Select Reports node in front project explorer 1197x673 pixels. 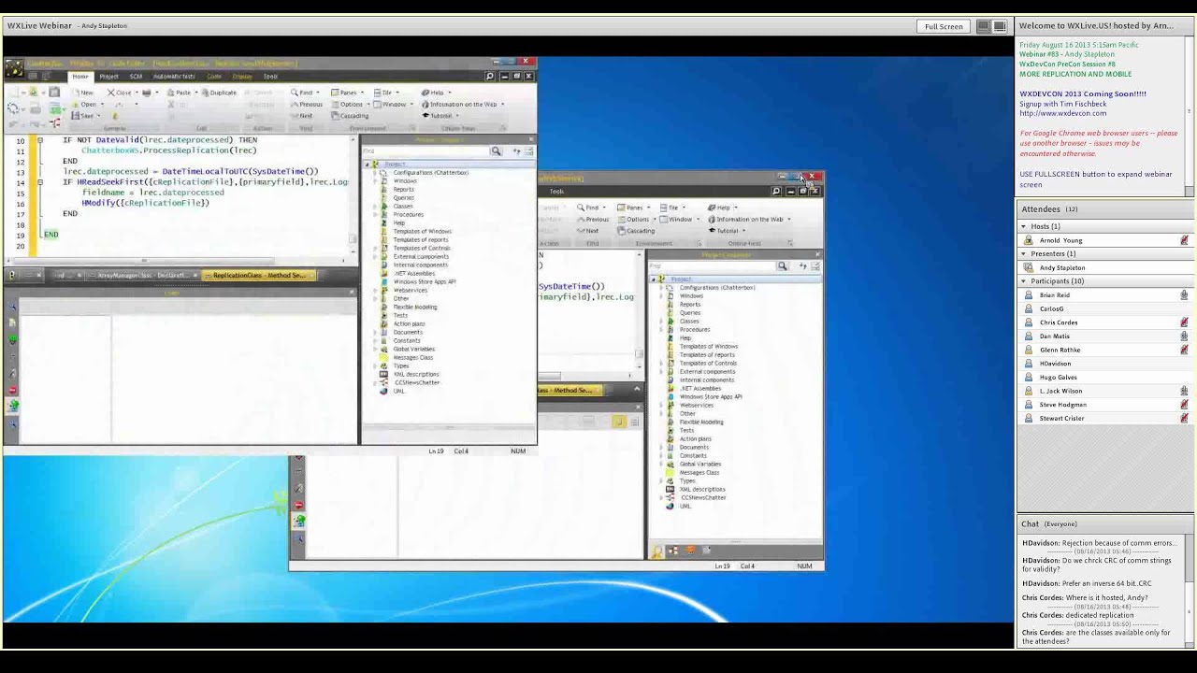click(x=404, y=189)
